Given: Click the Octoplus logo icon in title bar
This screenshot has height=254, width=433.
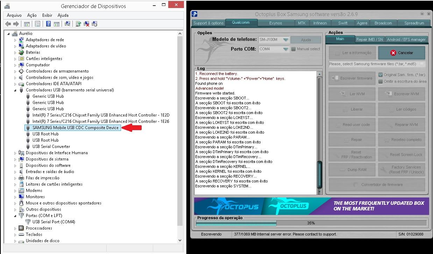Looking at the screenshot, I should pos(195,14).
